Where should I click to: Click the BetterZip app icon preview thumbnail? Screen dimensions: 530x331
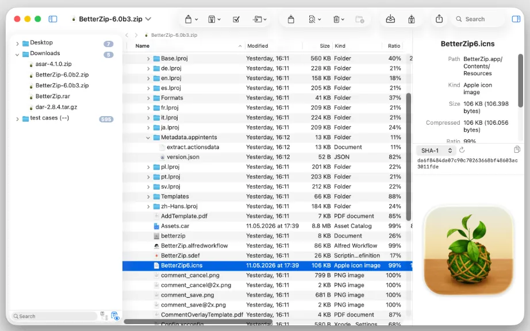coord(469,251)
